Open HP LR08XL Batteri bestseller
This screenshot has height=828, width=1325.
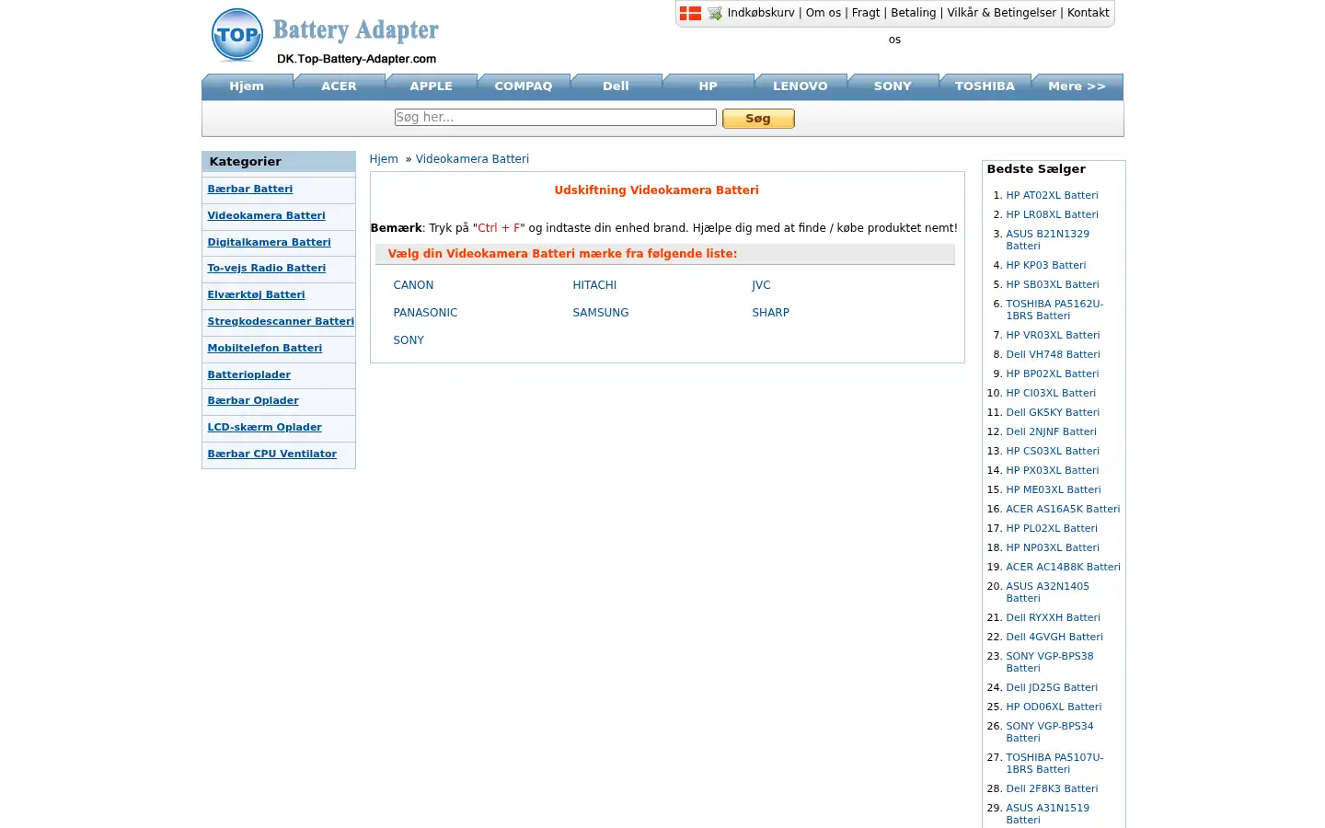[1052, 215]
